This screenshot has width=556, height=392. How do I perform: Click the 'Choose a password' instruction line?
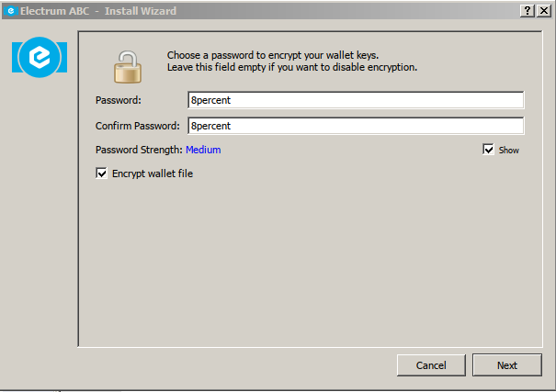(x=273, y=55)
